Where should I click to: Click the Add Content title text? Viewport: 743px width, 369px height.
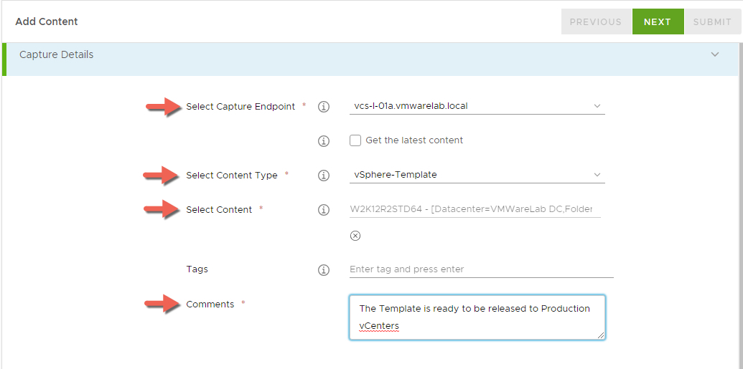pos(47,21)
